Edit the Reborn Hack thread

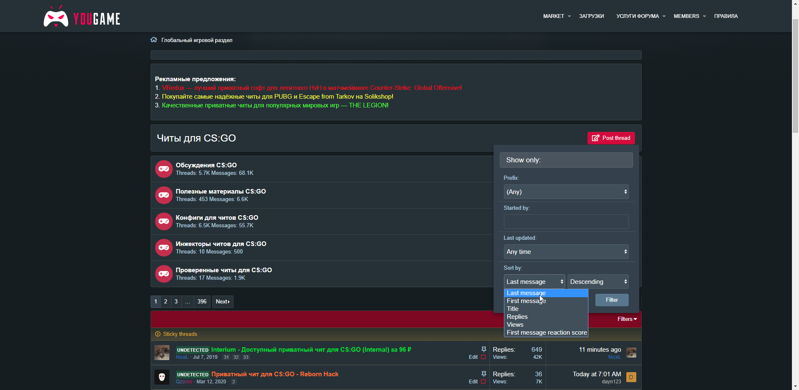(x=473, y=382)
